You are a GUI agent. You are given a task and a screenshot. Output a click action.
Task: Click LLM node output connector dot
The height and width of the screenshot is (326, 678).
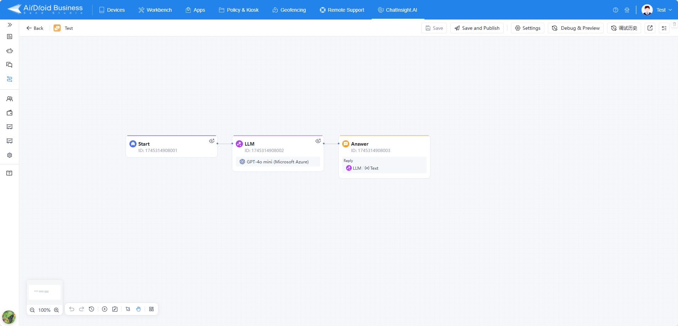(324, 144)
